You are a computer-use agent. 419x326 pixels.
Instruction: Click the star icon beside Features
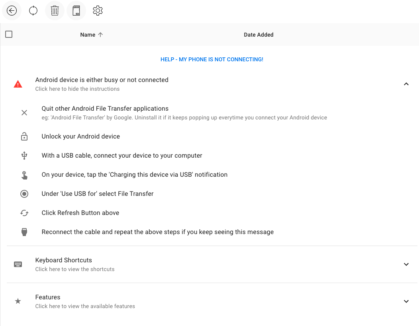18,301
